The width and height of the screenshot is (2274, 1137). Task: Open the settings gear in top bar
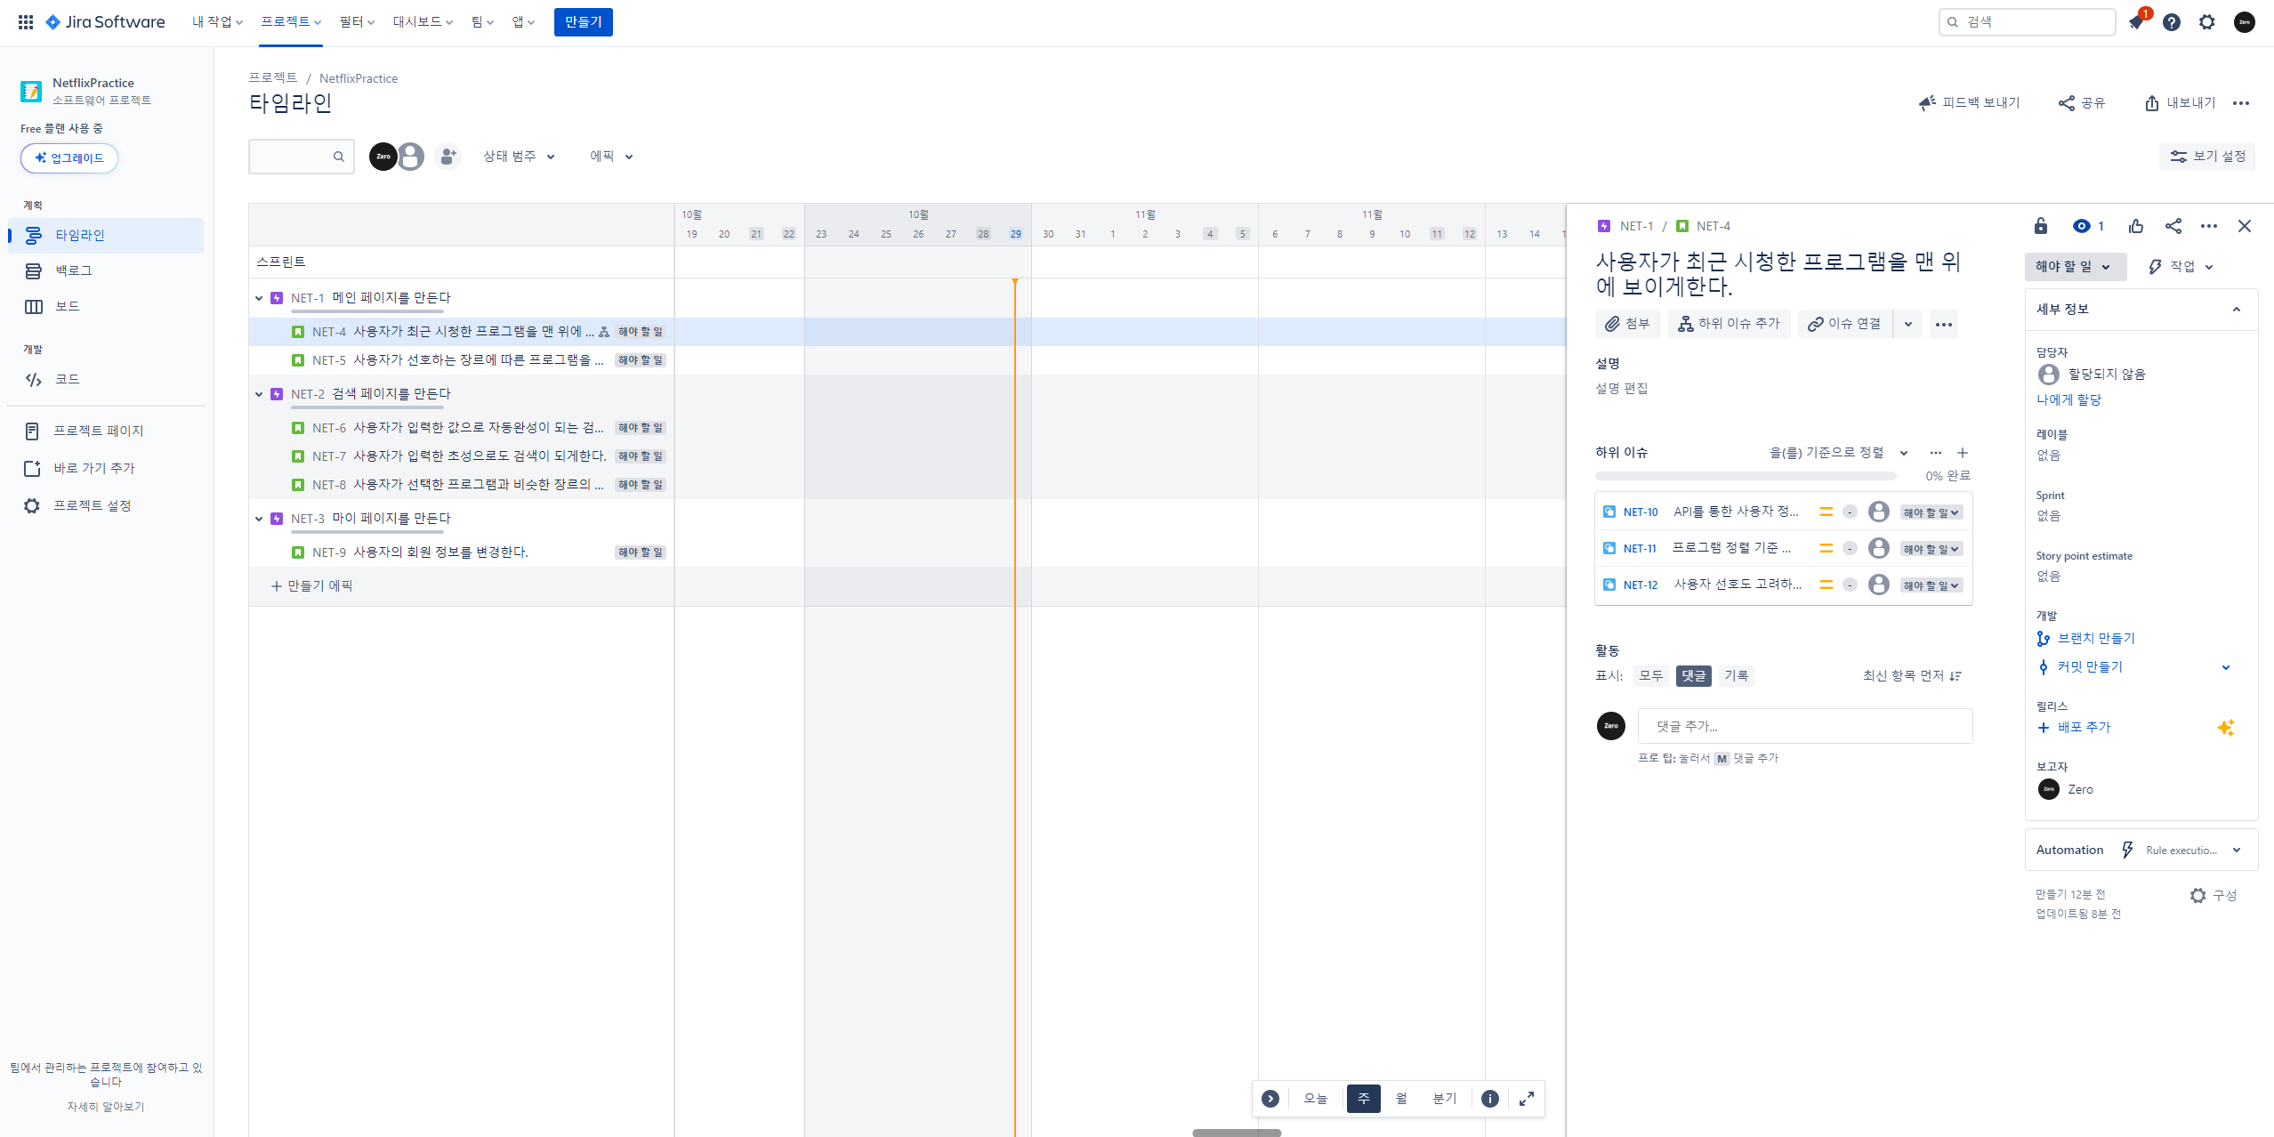point(2207,22)
